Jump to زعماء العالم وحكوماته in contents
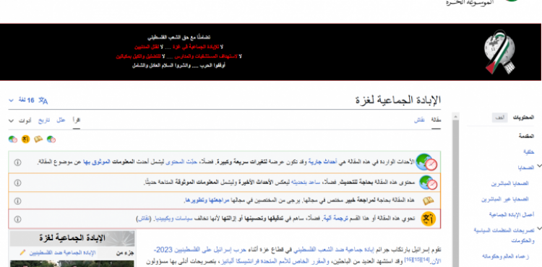 coord(507,256)
